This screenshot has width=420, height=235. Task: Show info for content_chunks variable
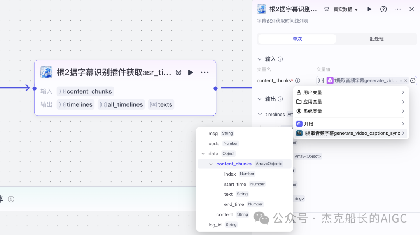click(297, 80)
